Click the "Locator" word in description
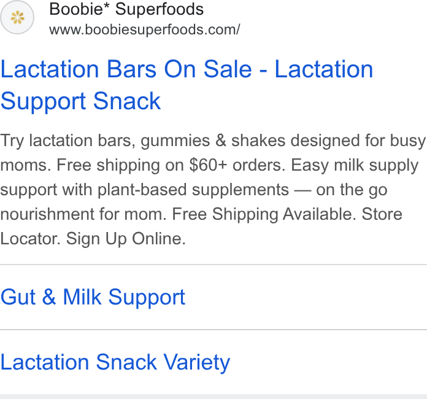 [x=31, y=239]
